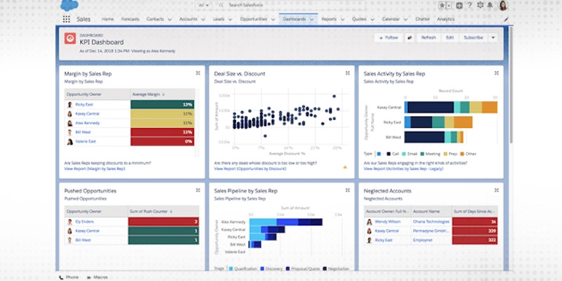Open the notifications bell

[490, 6]
